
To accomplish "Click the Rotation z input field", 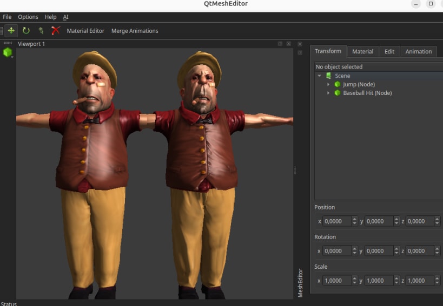I will [x=420, y=251].
